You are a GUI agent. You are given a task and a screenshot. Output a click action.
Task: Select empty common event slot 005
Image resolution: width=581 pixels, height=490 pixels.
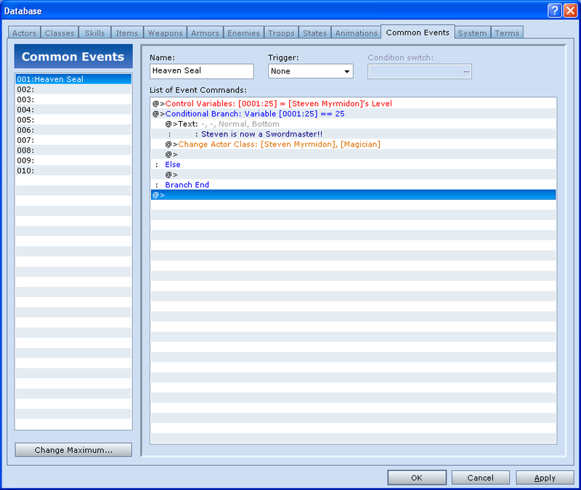(x=73, y=120)
